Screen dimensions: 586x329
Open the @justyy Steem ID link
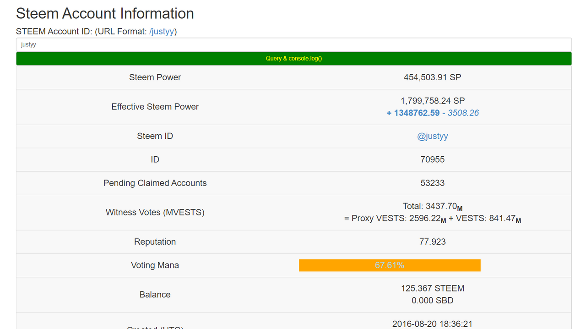(433, 136)
